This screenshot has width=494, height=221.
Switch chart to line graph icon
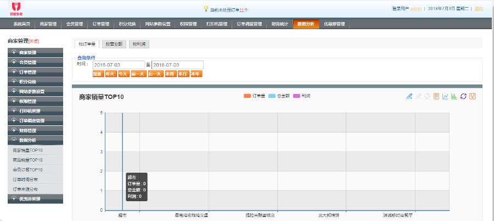445,97
